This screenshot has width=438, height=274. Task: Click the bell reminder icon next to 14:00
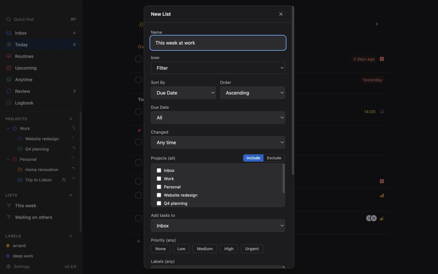pos(382,112)
